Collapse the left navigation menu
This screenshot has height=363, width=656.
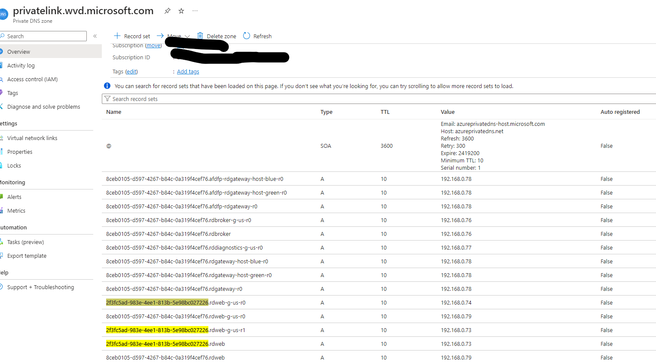pyautogui.click(x=95, y=36)
